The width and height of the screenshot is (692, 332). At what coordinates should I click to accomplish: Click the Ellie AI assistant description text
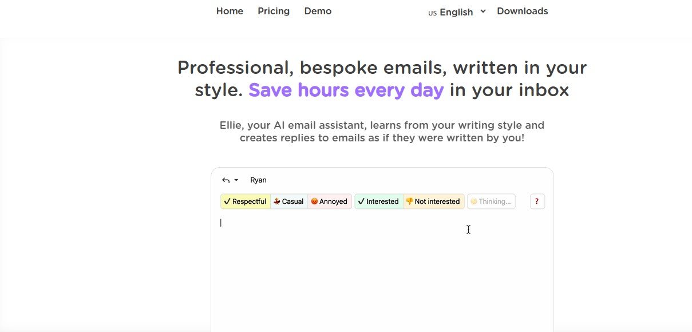(x=382, y=132)
